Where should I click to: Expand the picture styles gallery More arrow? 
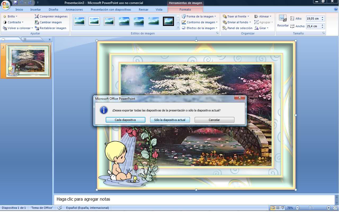(178, 28)
